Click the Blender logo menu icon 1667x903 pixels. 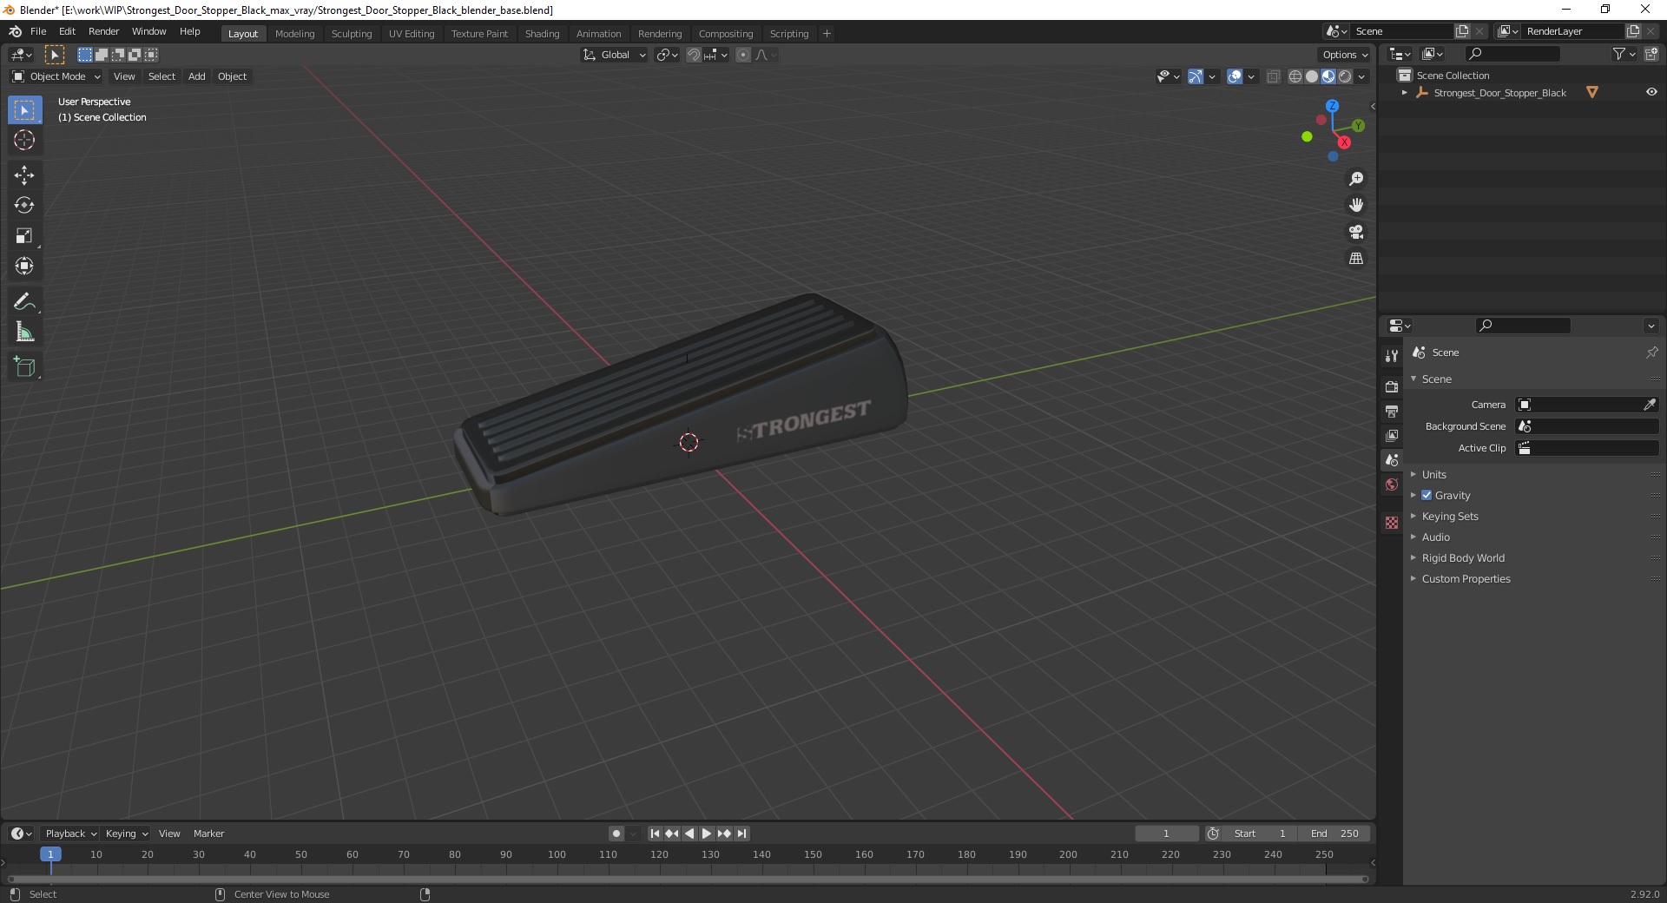tap(15, 31)
